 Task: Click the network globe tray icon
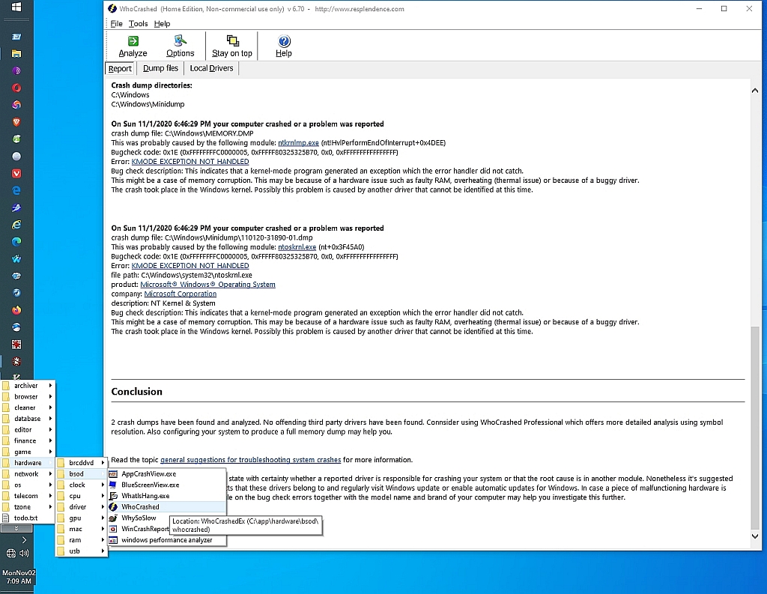[10, 554]
